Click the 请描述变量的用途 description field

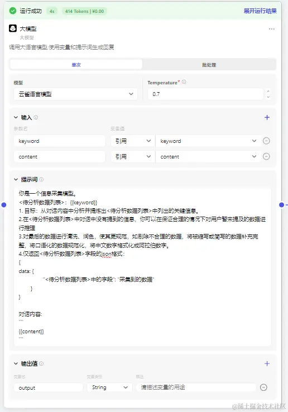[196, 387]
